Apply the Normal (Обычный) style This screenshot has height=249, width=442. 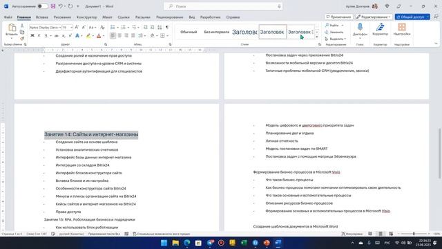pos(189,32)
